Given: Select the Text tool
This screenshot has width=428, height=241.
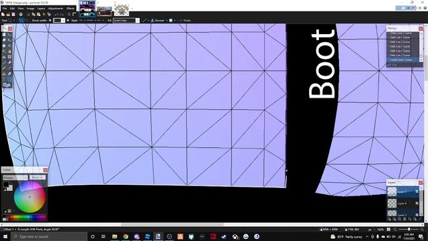Looking at the screenshot, I should coord(4,80).
